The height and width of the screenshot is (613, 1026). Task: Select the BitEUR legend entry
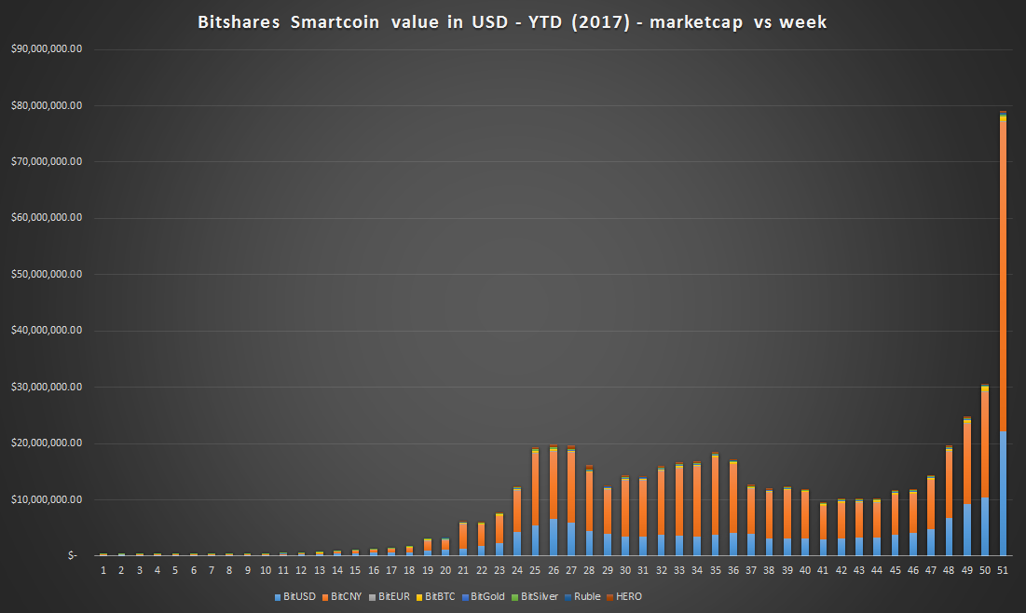tap(390, 596)
